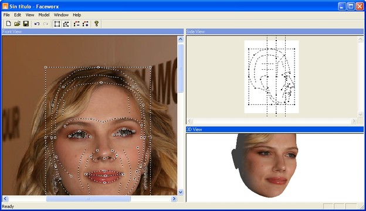This screenshot has width=366, height=211.
Task: Open a file using the folder icon
Action: (17, 23)
